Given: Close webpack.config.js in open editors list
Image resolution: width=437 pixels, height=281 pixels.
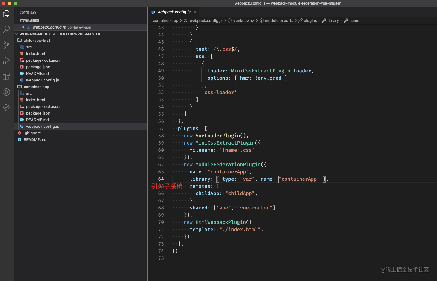Looking at the screenshot, I should tap(23, 27).
